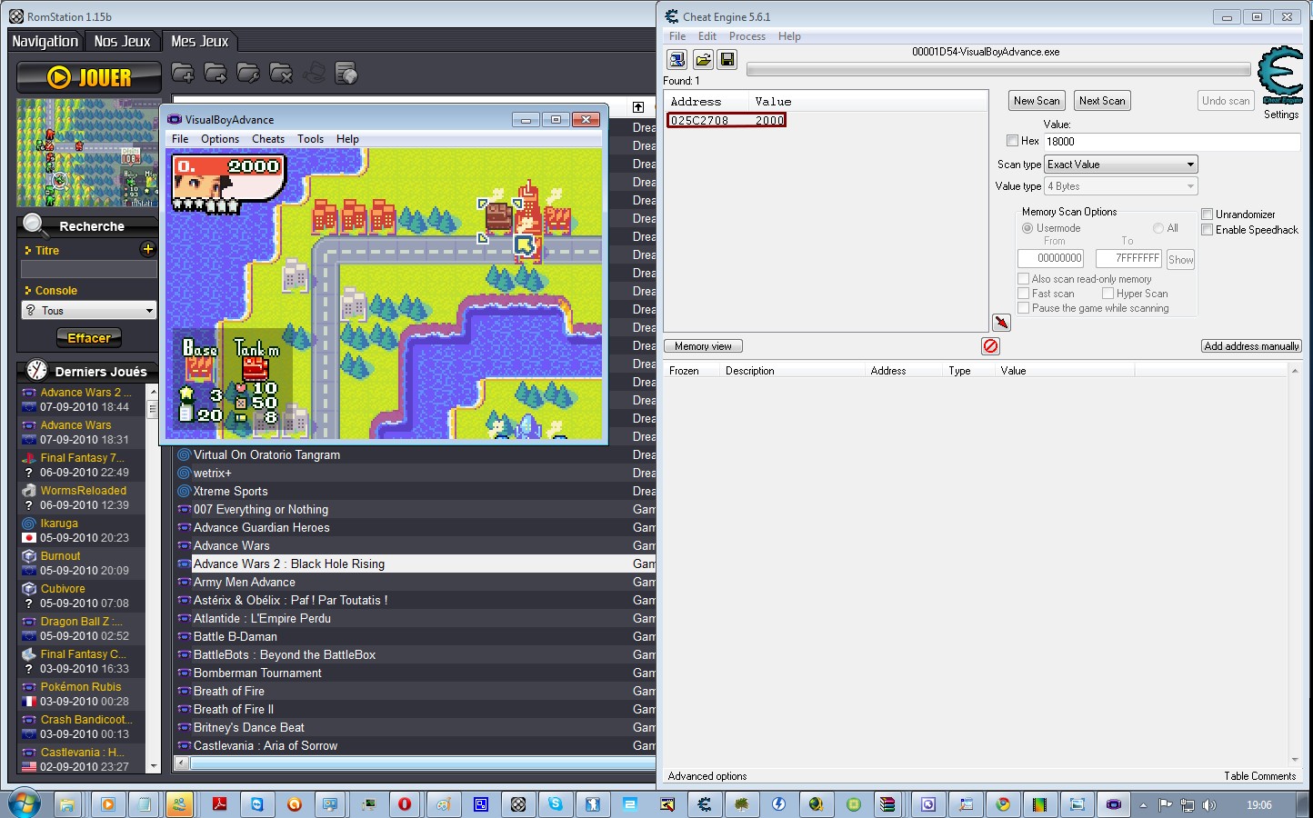Screen dimensions: 1313x818
Task: Click the document-with-globe icon in RomStation
Action: 346,73
